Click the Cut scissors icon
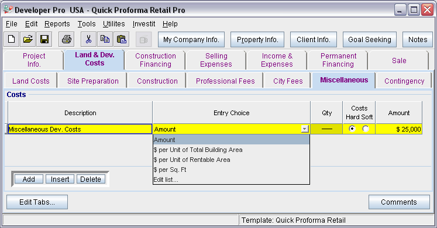 (88, 39)
